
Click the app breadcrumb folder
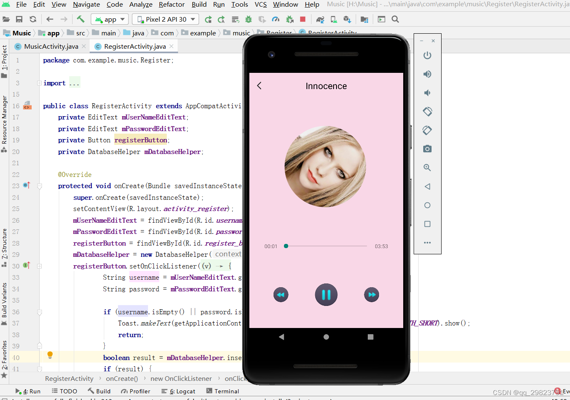(49, 33)
